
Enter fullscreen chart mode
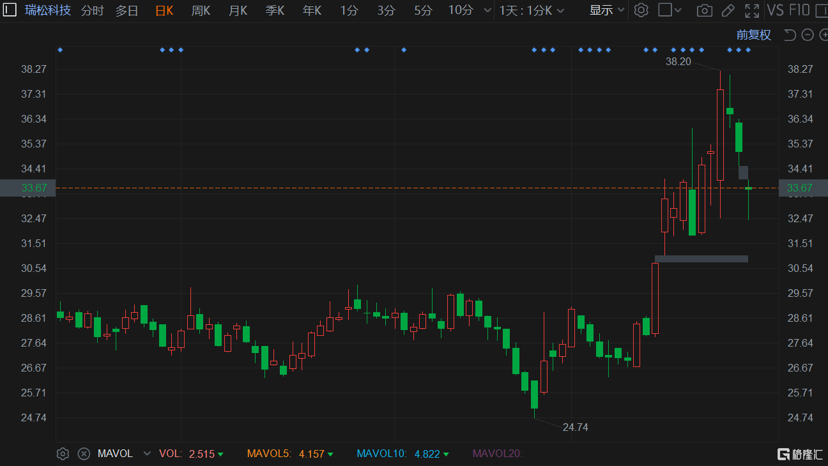click(752, 10)
